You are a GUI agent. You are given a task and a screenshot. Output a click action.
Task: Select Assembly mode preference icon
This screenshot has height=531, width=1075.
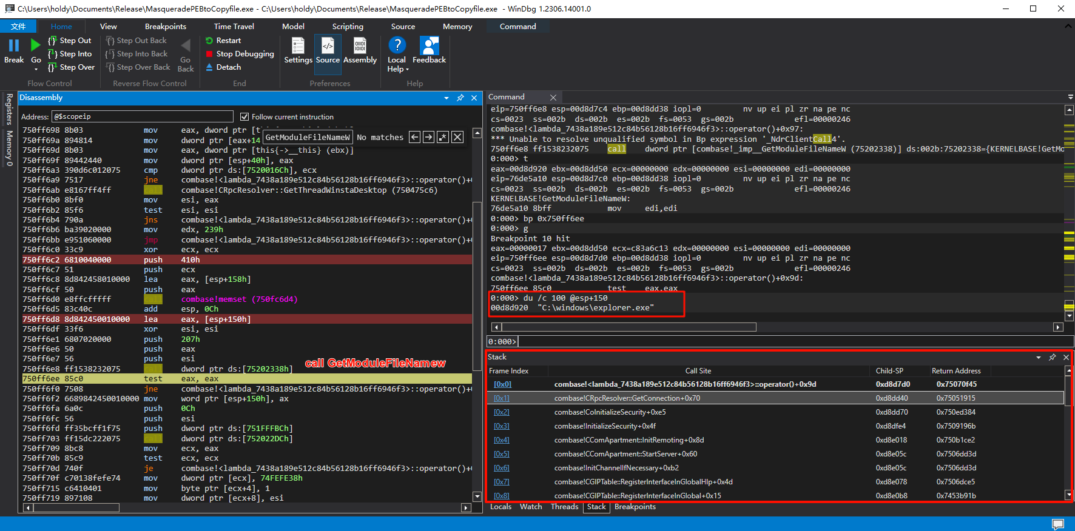(x=360, y=46)
